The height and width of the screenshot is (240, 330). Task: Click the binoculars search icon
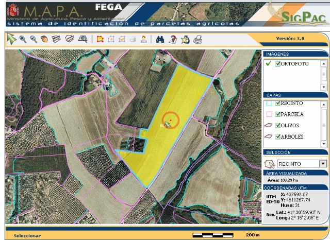point(160,39)
